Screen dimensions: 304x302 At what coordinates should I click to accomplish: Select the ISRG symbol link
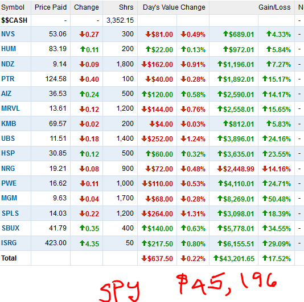pyautogui.click(x=9, y=243)
